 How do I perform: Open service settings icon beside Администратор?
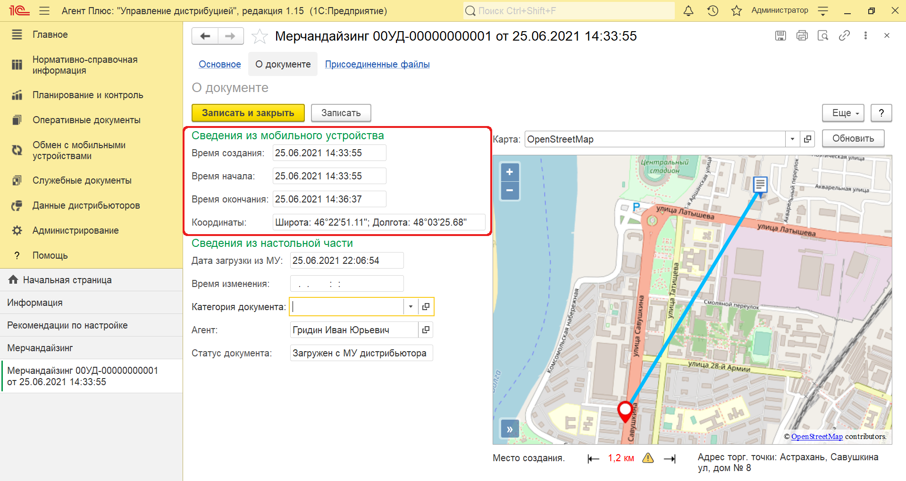click(823, 11)
